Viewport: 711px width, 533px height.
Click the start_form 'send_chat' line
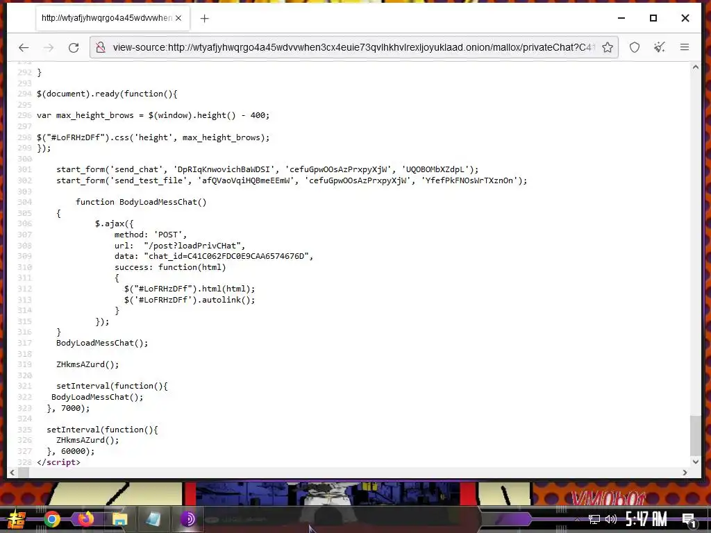267,169
